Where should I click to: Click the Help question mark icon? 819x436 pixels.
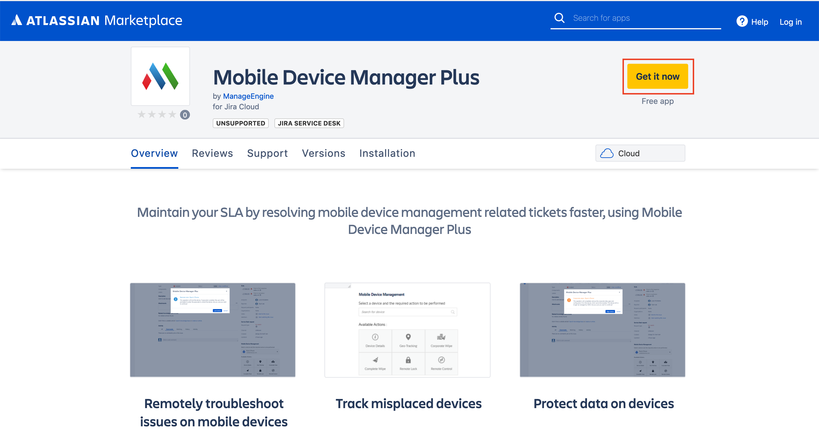(x=742, y=22)
